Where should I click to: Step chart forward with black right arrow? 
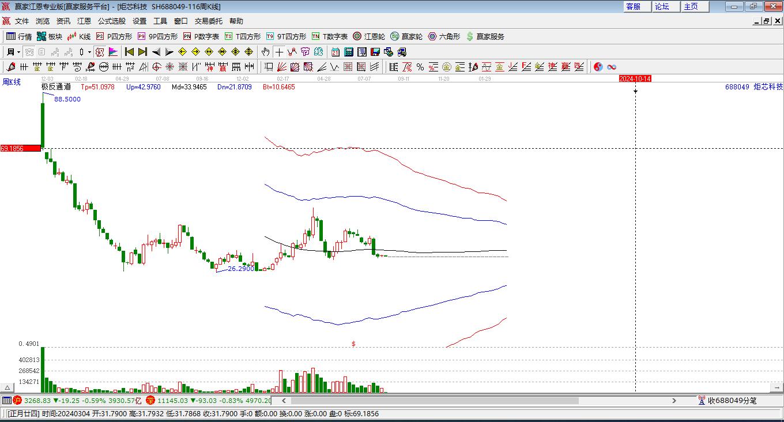(x=169, y=52)
